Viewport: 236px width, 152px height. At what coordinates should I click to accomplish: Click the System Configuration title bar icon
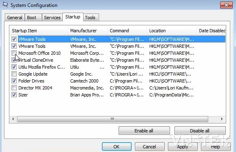pyautogui.click(x=5, y=4)
